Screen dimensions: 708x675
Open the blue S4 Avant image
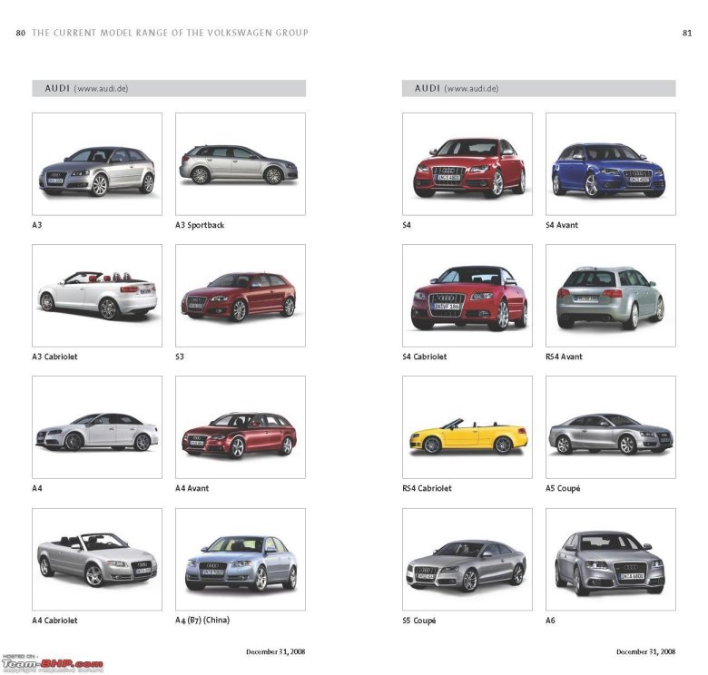click(610, 164)
